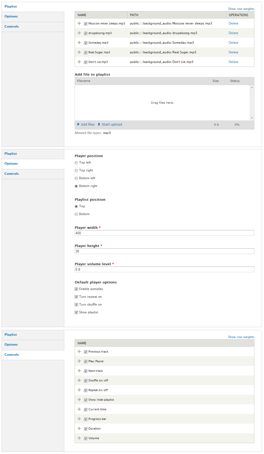
Task: Delete Don't Lie.mp3 from playlist
Action: point(233,62)
